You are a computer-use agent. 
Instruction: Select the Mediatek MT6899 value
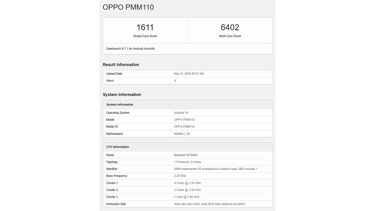[186, 155]
